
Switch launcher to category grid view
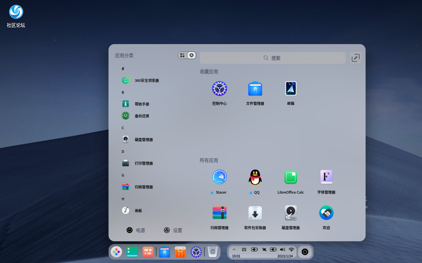point(182,55)
